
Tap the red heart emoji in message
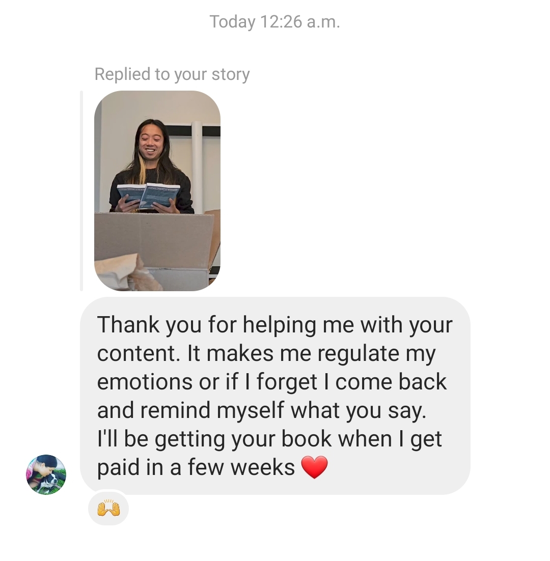314,467
